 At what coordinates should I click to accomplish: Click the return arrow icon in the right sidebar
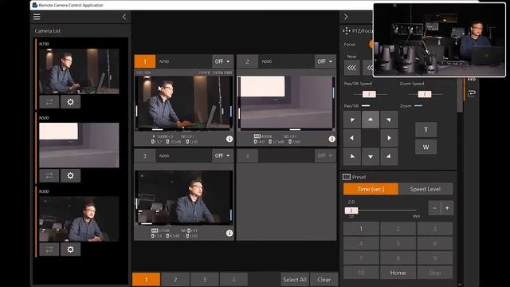471,93
